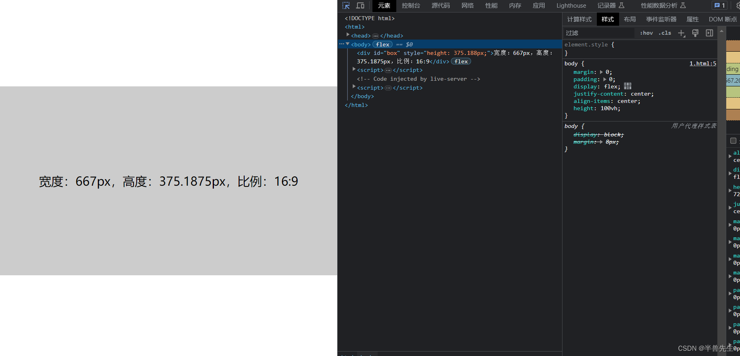Image resolution: width=740 pixels, height=356 pixels.
Task: Select the 样式 sub-tab
Action: click(608, 19)
